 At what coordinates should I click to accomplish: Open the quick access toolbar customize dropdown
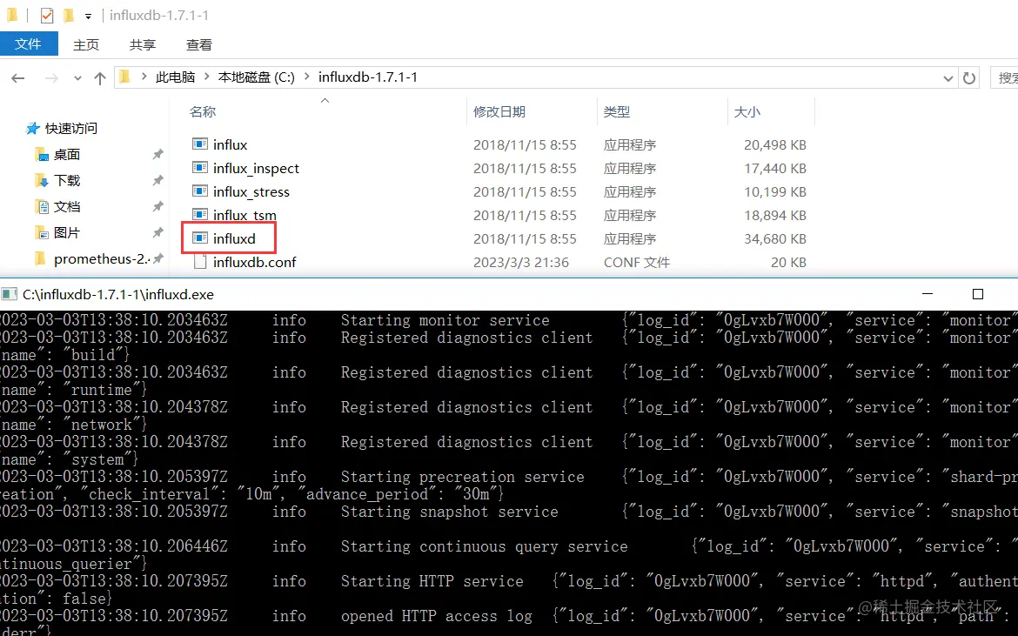[x=88, y=17]
